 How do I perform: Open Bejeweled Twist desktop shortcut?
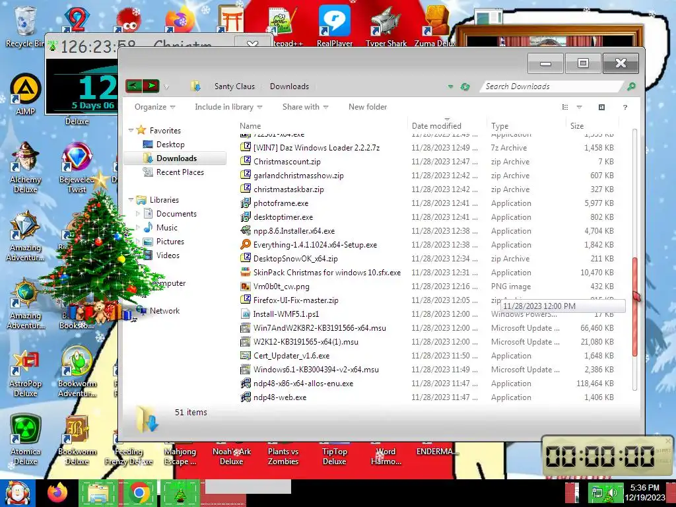pos(77,167)
